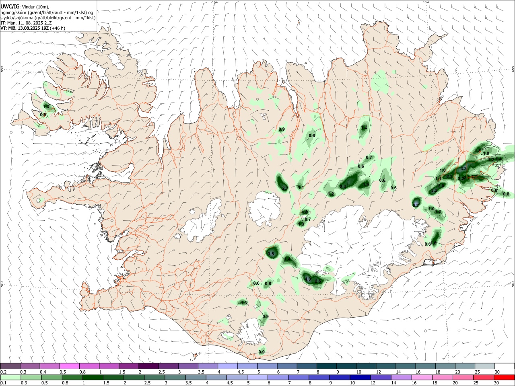Click the red swatch ending the rain legend
Viewport: 515px width, 386px height.
tap(504, 377)
